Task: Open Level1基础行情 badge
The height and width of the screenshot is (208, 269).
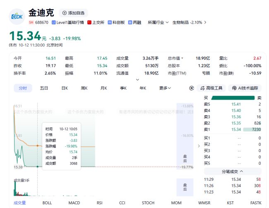Action: (68, 22)
